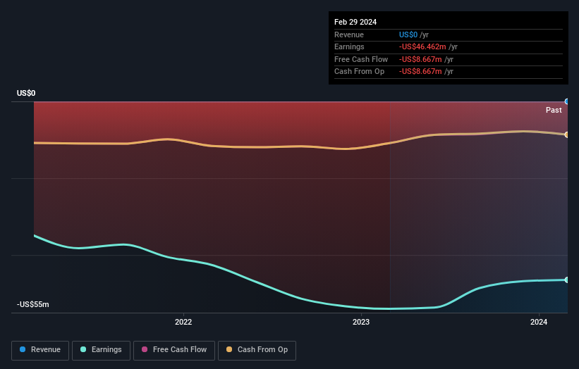
Task: Click the Free Cash Flow row label in tooltip
Action: click(x=361, y=59)
